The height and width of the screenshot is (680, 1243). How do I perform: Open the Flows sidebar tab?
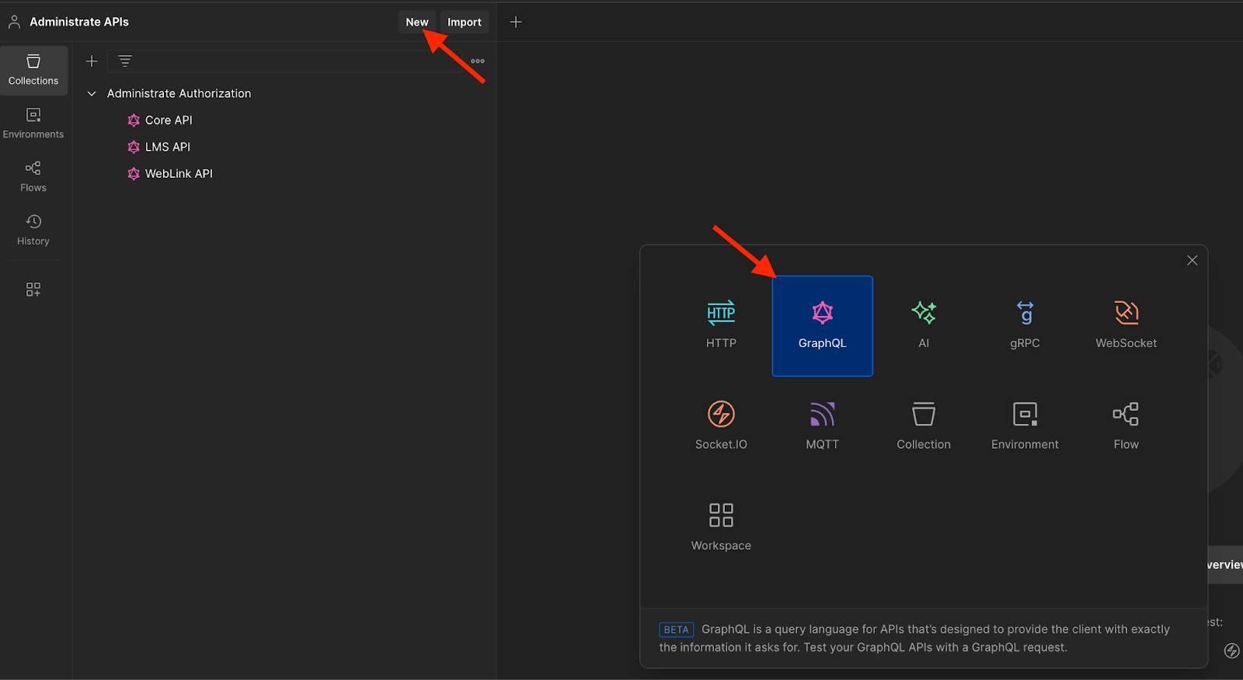tap(33, 177)
